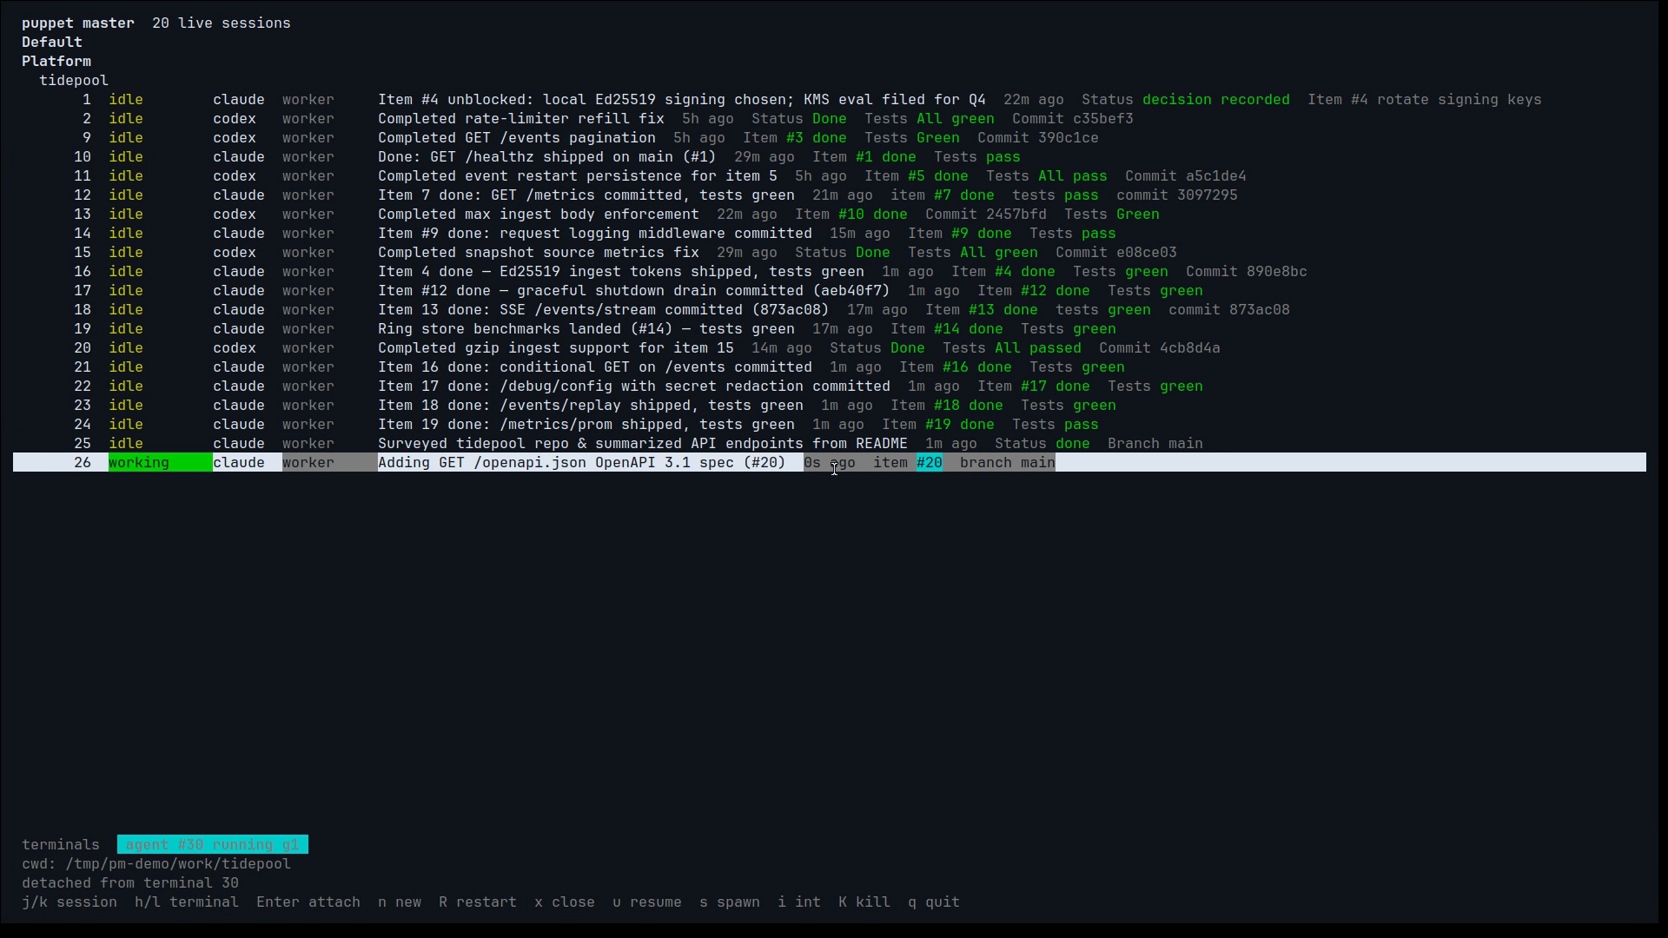Viewport: 1668px width, 938px height.
Task: Collapse the tidepool project node
Action: point(74,81)
